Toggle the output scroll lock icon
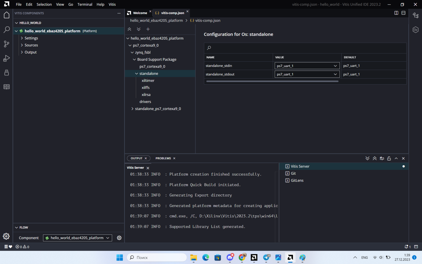 (389, 158)
